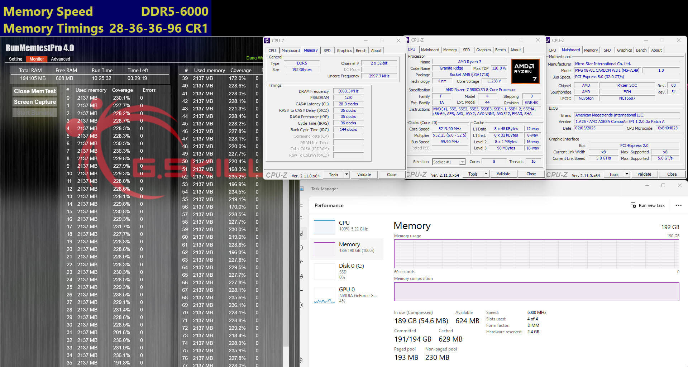This screenshot has width=688, height=367.
Task: Open About tab in middle CPU-Z window
Action: pos(516,50)
